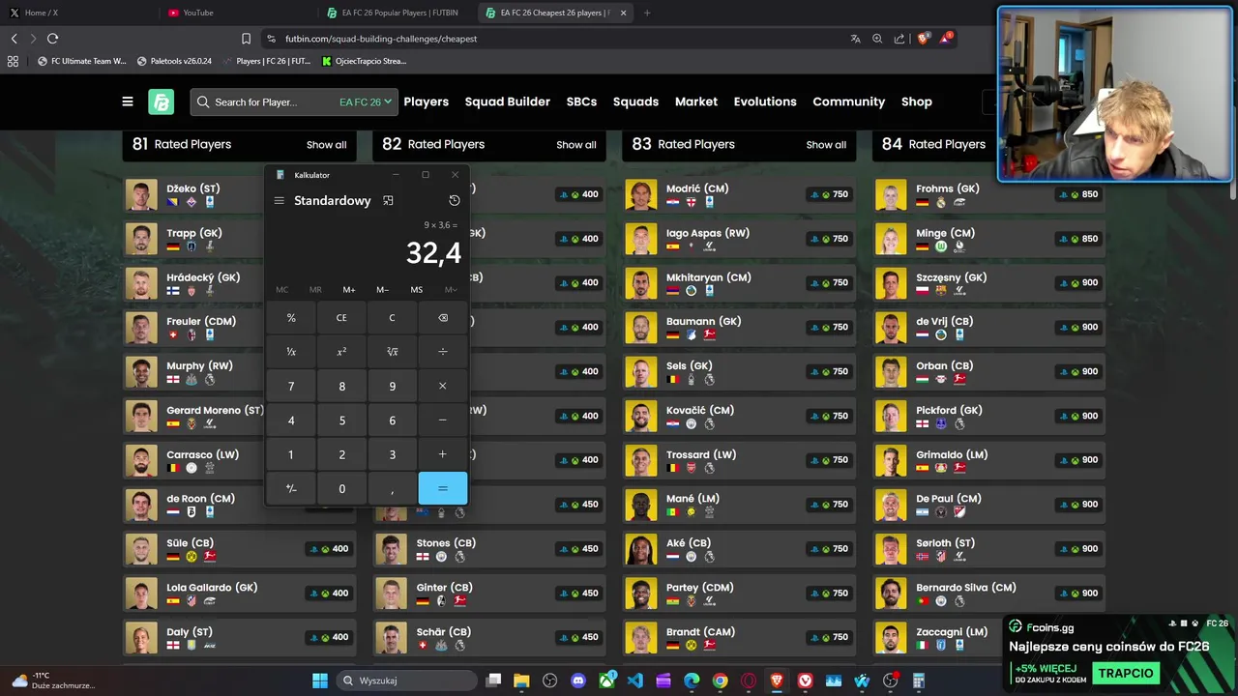Open Discord from the taskbar
The height and width of the screenshot is (696, 1238).
click(578, 681)
